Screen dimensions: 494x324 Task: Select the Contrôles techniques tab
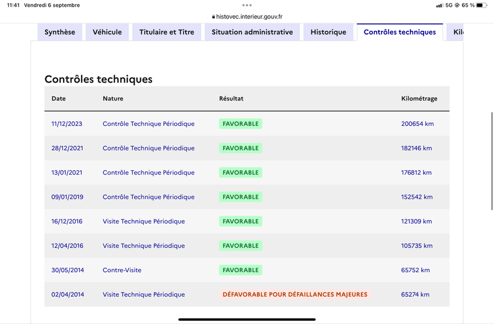click(x=400, y=32)
